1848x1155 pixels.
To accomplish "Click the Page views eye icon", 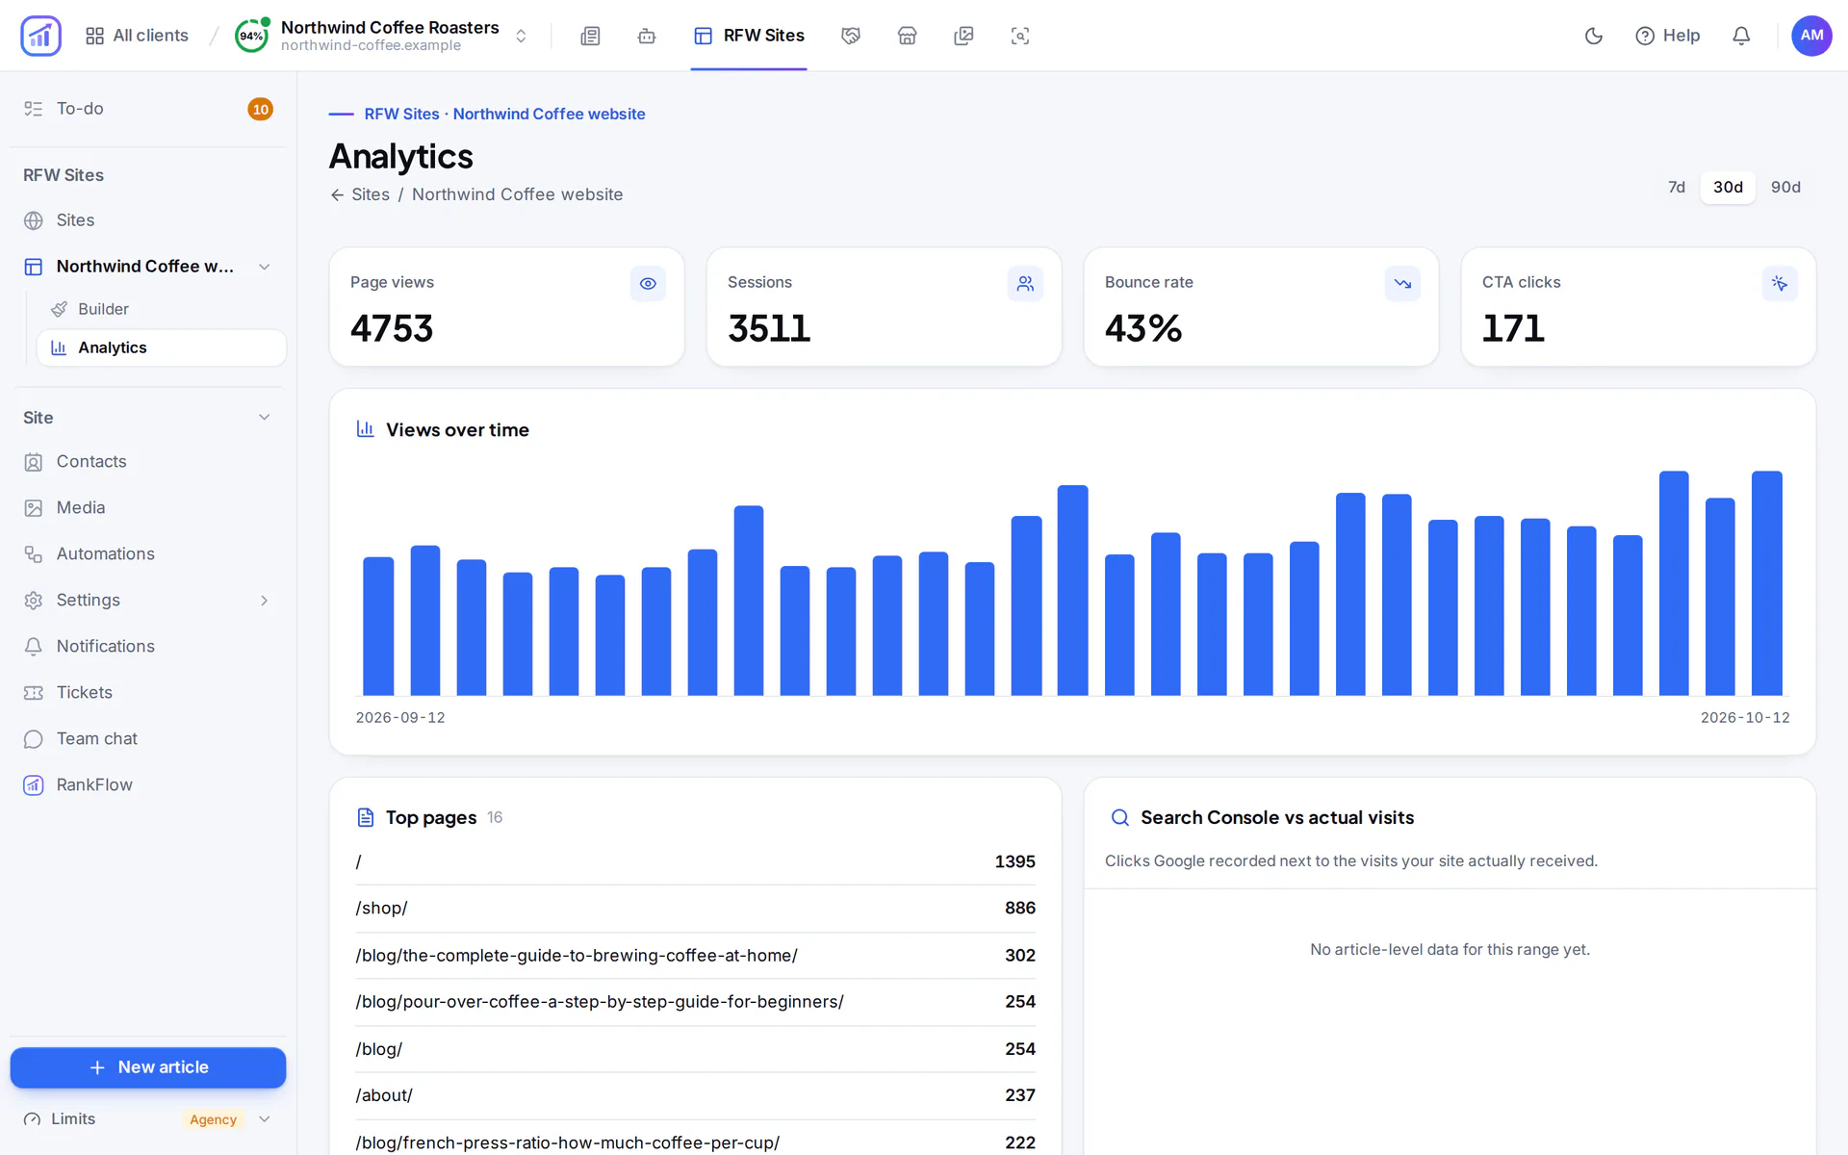I will pyautogui.click(x=648, y=283).
